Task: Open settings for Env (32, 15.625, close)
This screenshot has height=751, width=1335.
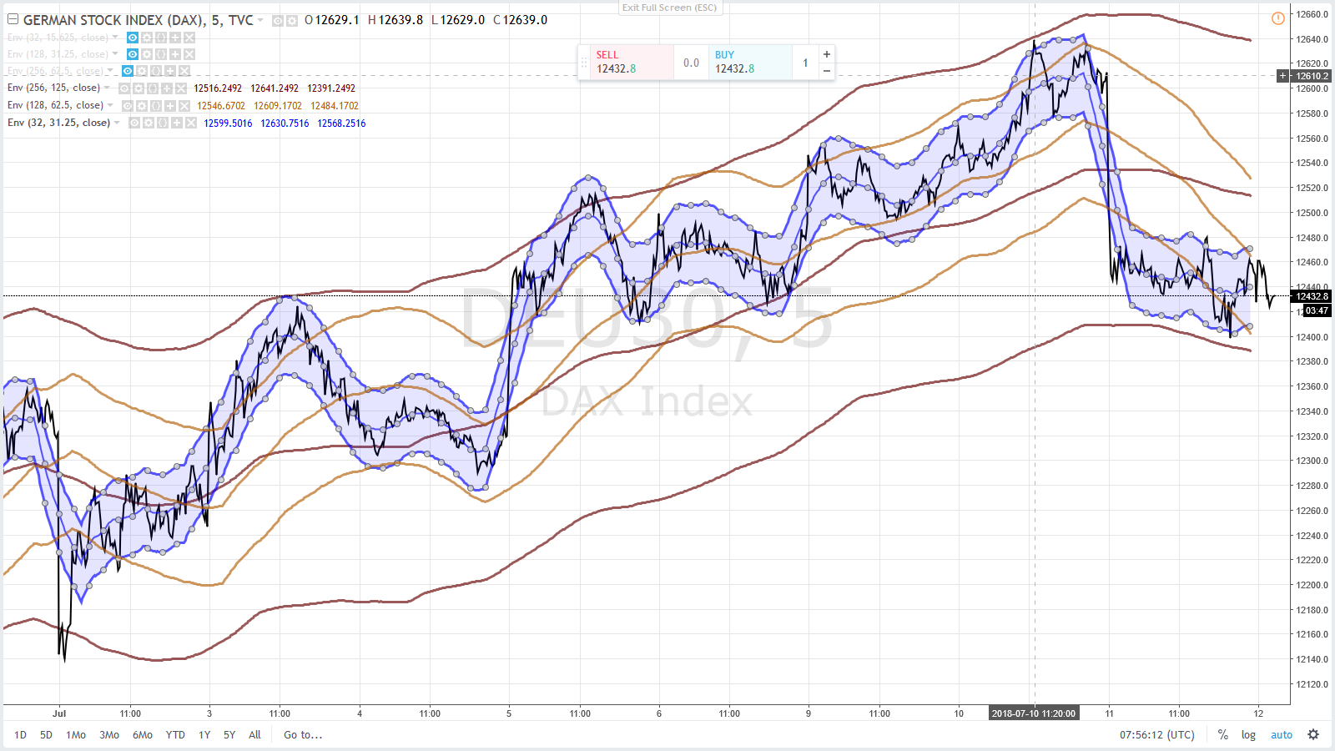Action: pos(147,38)
